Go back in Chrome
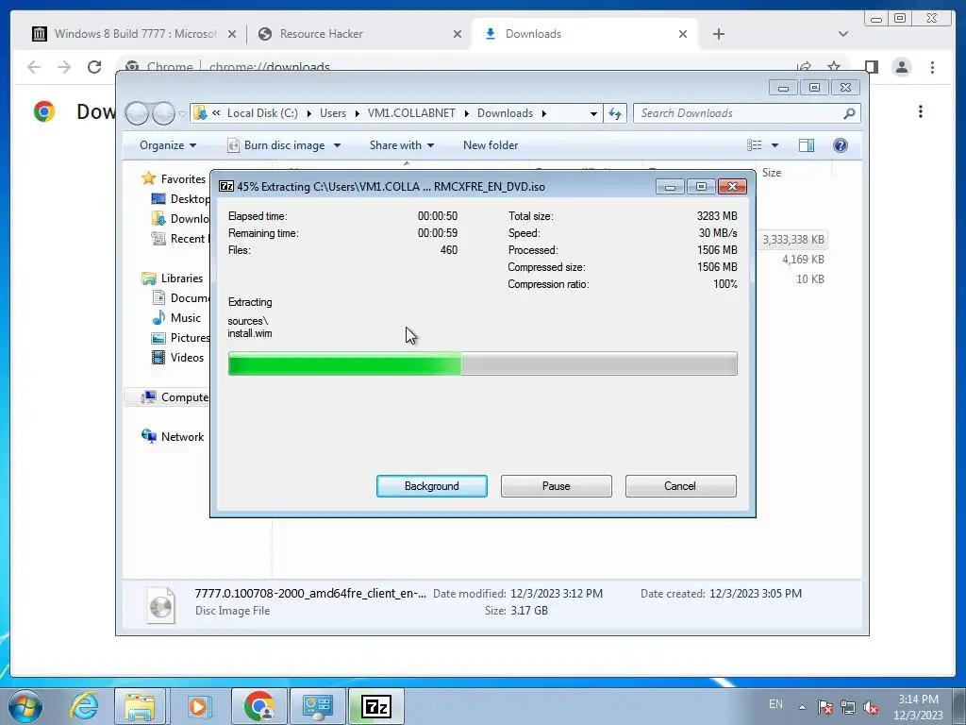The height and width of the screenshot is (725, 966). [34, 67]
